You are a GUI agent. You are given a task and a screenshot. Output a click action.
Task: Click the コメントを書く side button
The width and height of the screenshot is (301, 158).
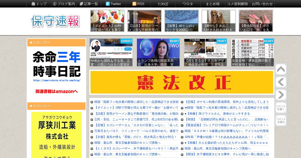(281, 108)
